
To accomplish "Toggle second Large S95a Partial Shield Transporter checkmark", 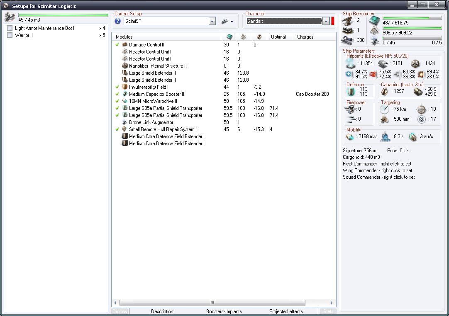I will coord(117,115).
